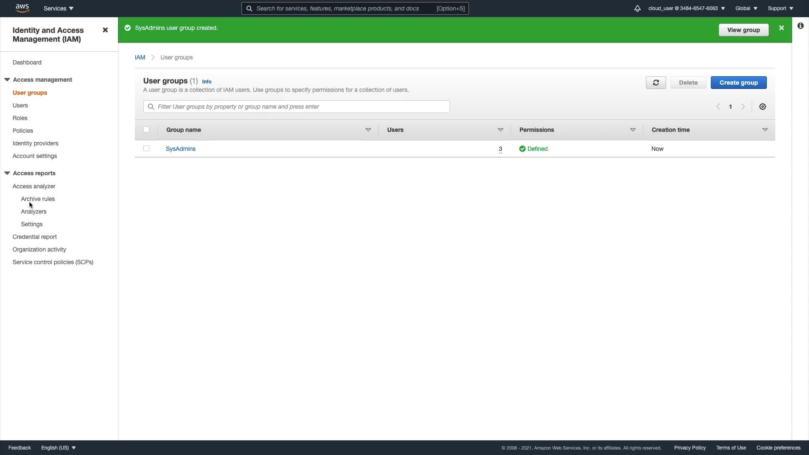Collapse the Access reports section
The image size is (809, 455).
coord(7,173)
